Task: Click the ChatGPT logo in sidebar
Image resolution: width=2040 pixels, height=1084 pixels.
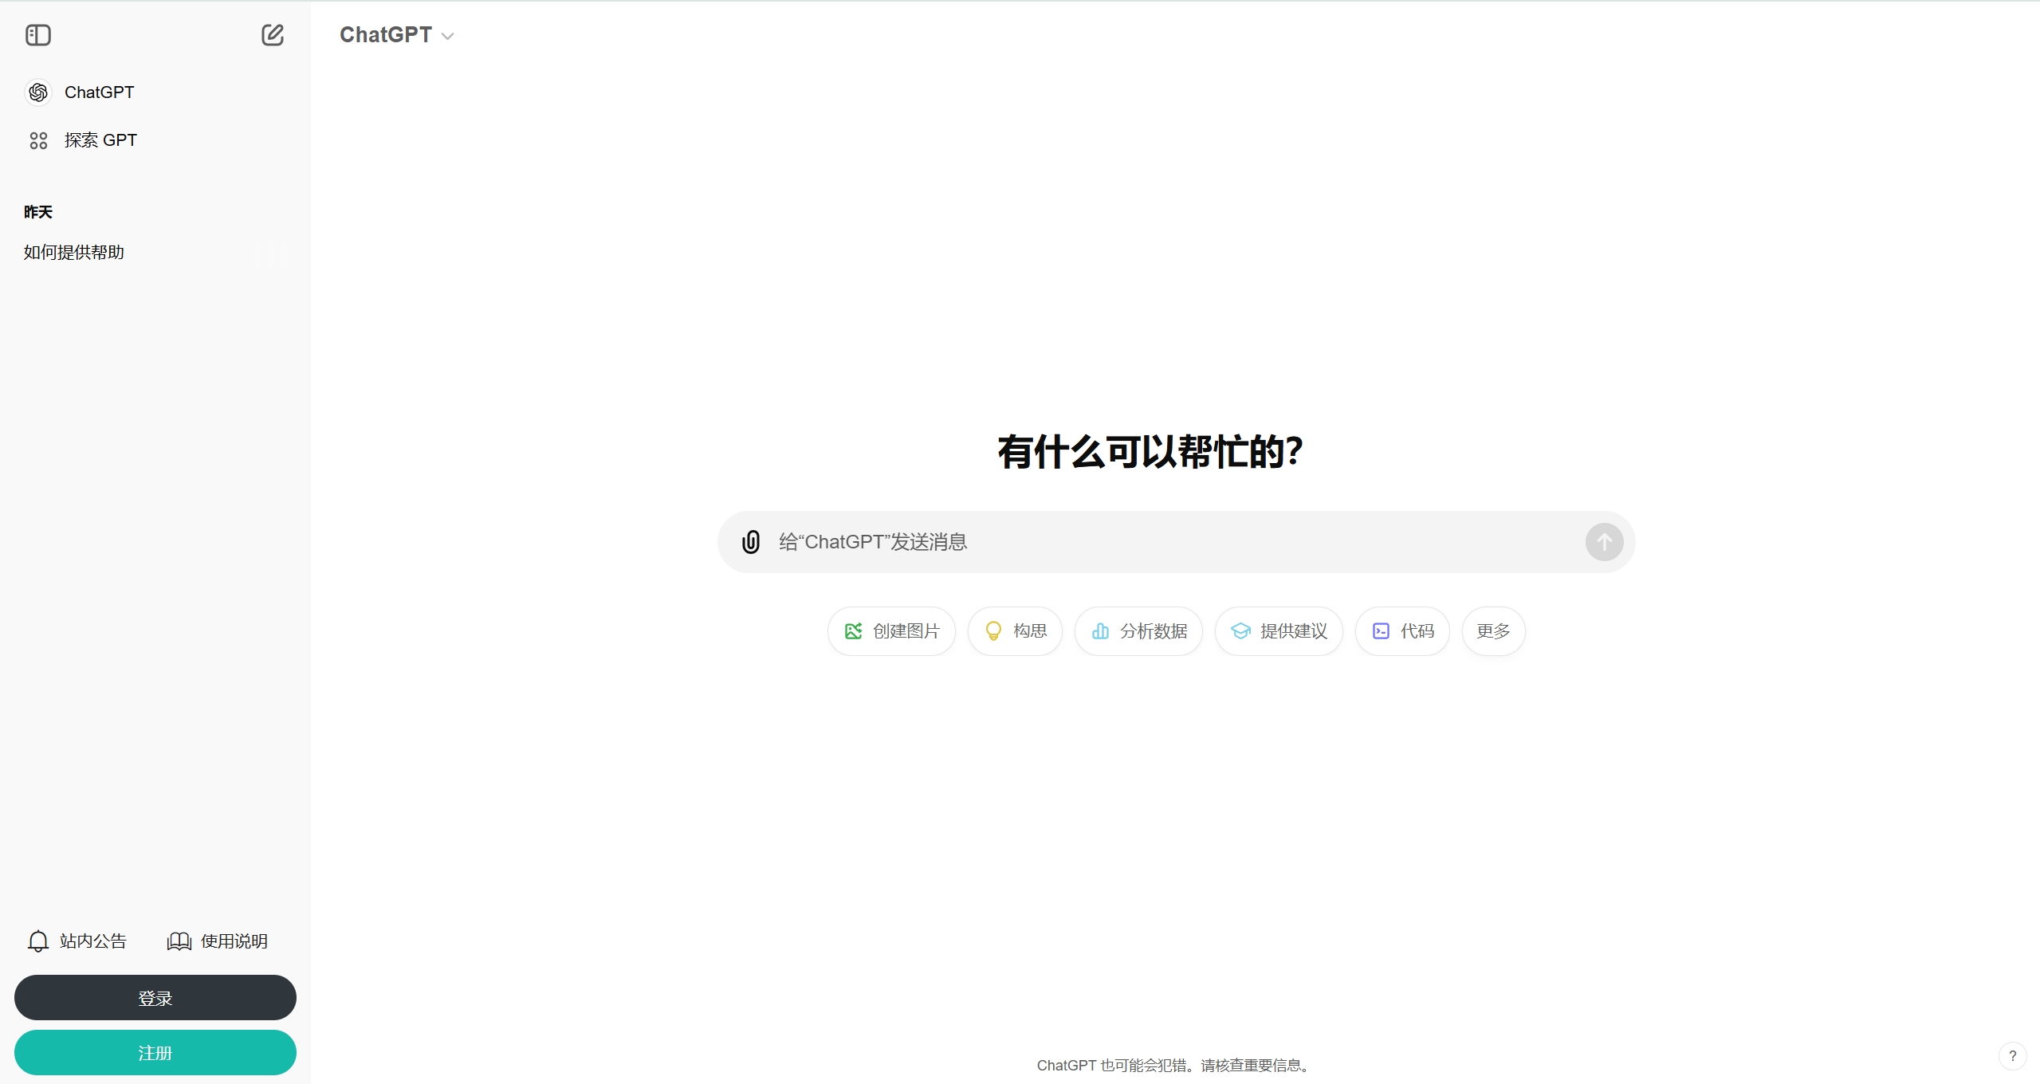Action: pos(38,92)
